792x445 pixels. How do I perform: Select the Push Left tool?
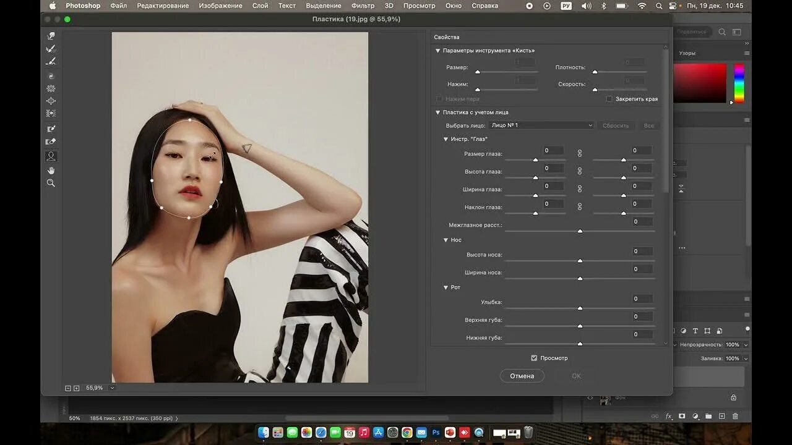pyautogui.click(x=51, y=114)
